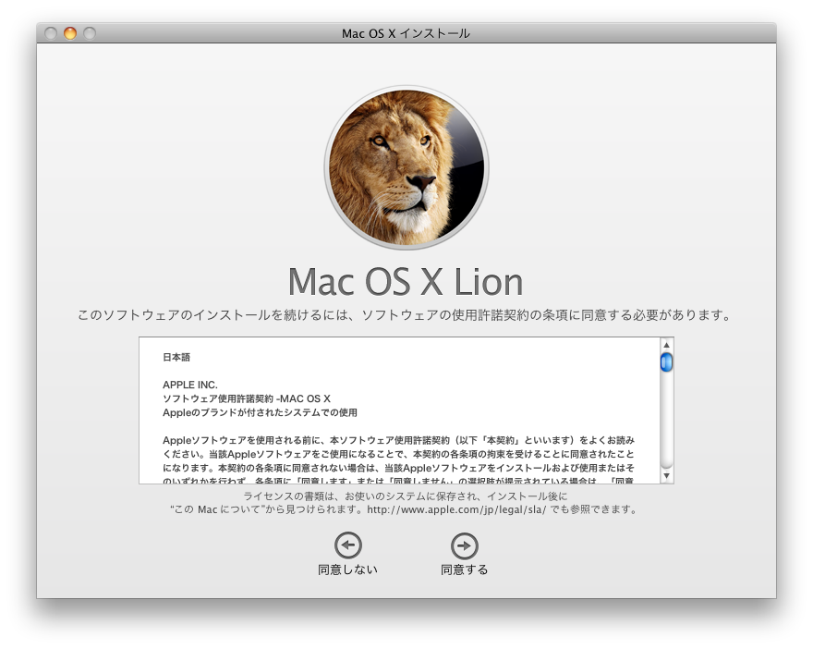813x649 pixels.
Task: Click the Appleのブランドが付されたシステムでの使用 line
Action: (x=260, y=412)
